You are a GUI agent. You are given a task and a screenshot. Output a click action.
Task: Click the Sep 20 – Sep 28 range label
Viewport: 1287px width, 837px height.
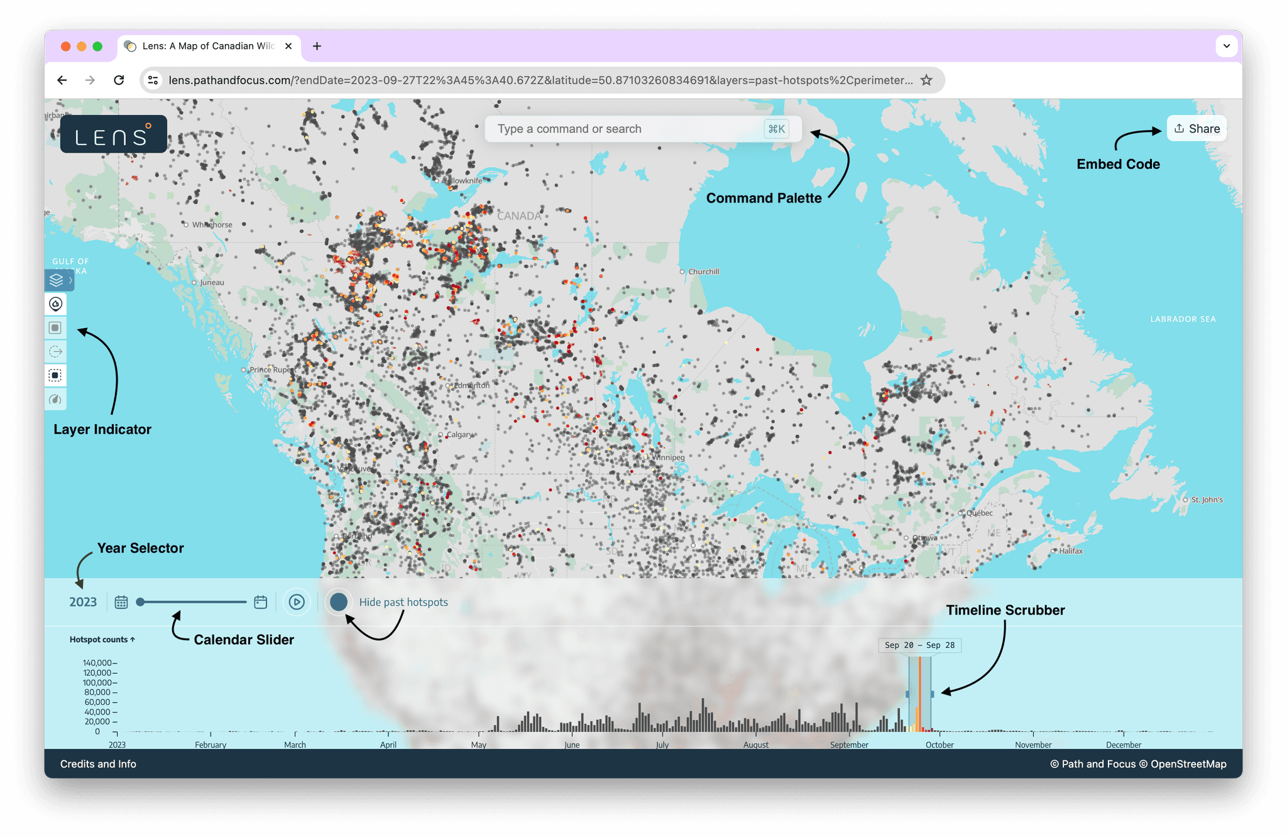click(x=919, y=645)
